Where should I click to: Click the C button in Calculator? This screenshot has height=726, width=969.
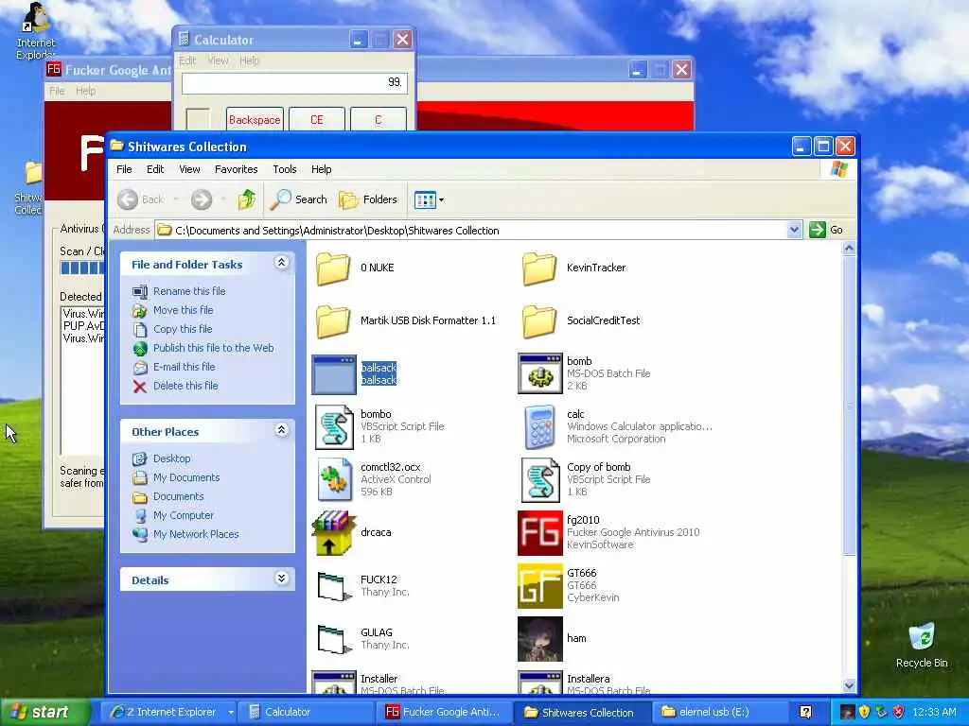[379, 120]
